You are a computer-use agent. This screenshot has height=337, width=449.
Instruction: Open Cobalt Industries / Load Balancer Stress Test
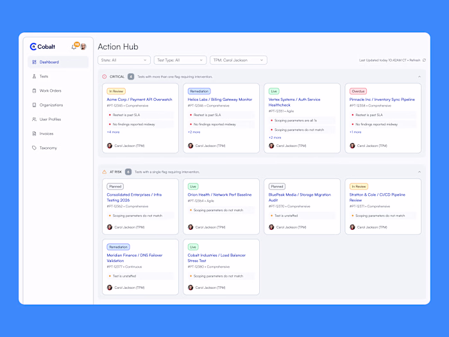coord(217,258)
